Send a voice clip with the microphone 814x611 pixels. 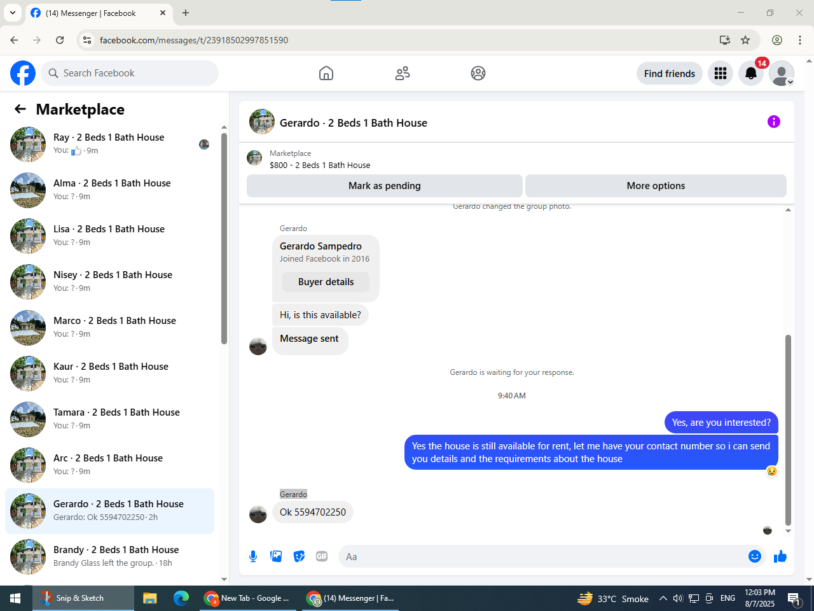pyautogui.click(x=253, y=556)
